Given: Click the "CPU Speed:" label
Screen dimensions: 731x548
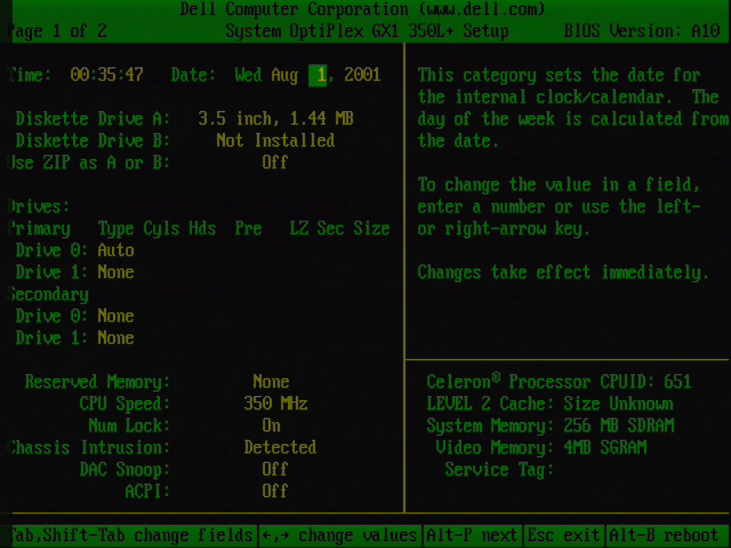Looking at the screenshot, I should [125, 404].
